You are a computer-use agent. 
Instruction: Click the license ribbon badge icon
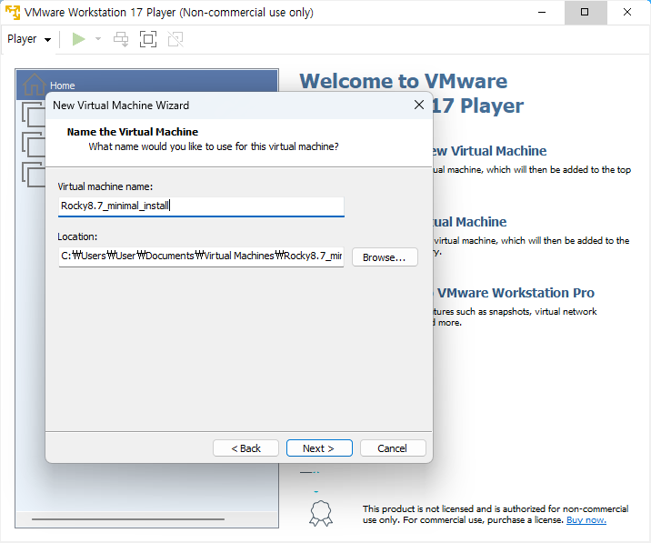(321, 514)
